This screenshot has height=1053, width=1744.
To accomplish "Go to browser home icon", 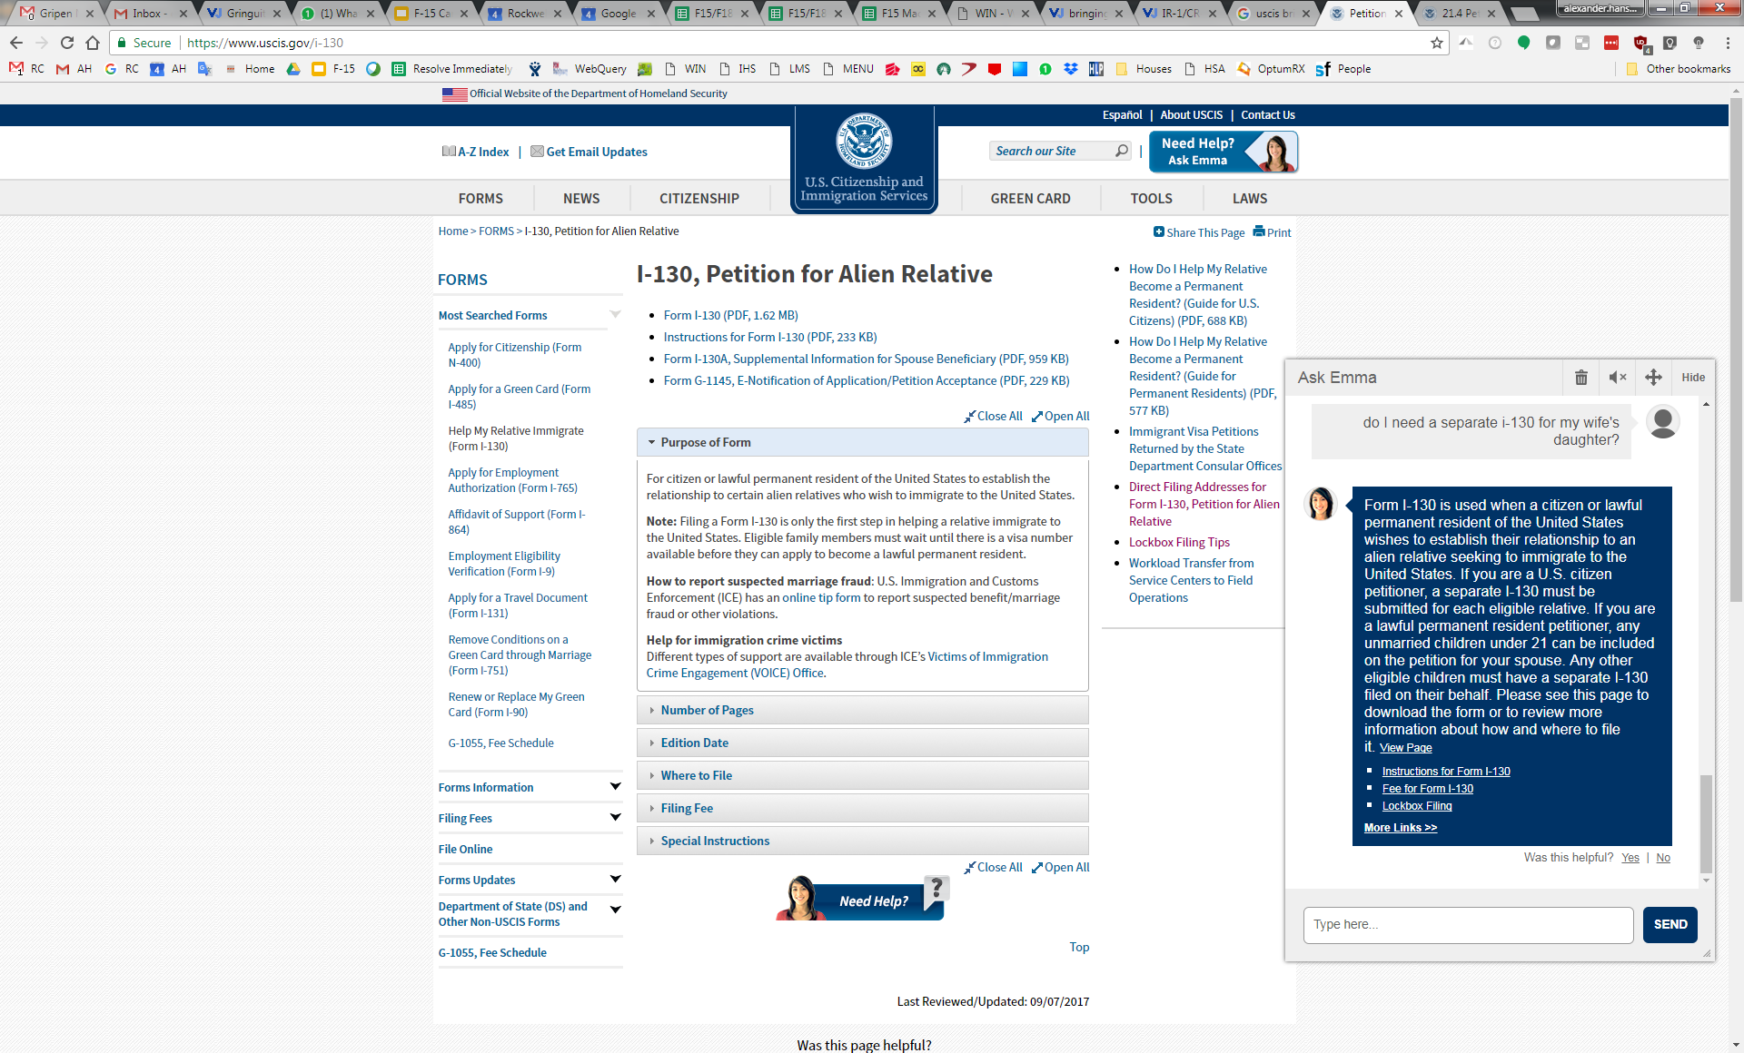I will 93,43.
